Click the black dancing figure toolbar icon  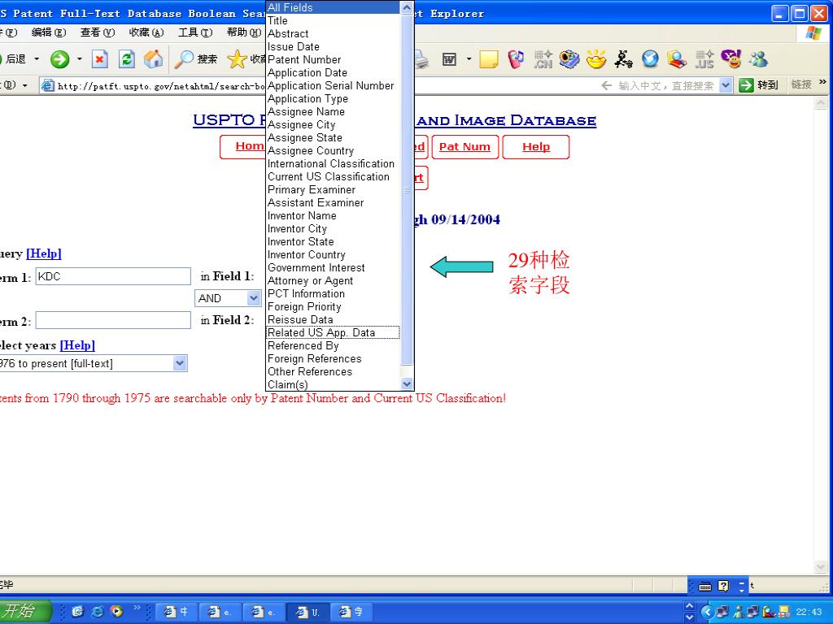[x=623, y=58]
